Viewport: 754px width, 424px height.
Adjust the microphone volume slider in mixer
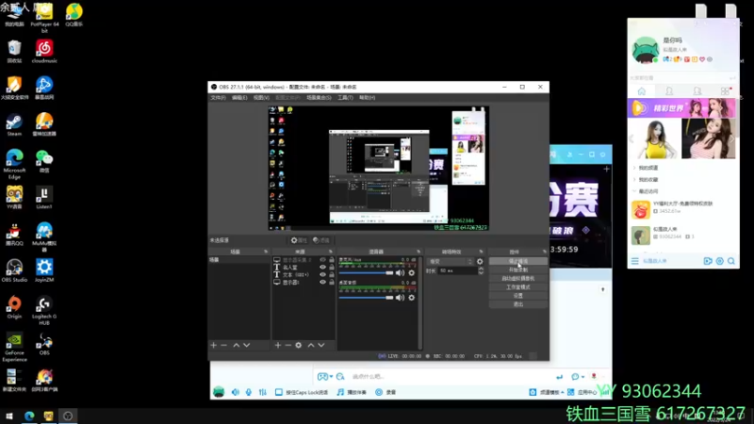(x=366, y=272)
